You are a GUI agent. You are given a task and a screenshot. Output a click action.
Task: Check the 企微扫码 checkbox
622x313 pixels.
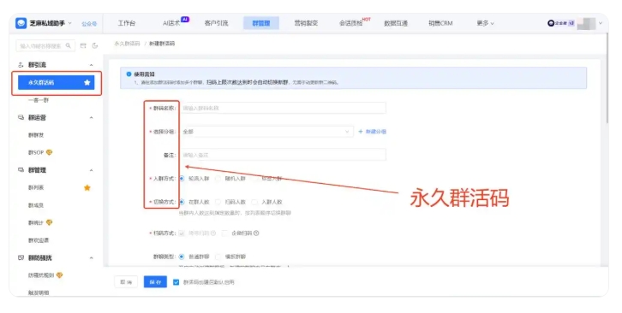[224, 233]
